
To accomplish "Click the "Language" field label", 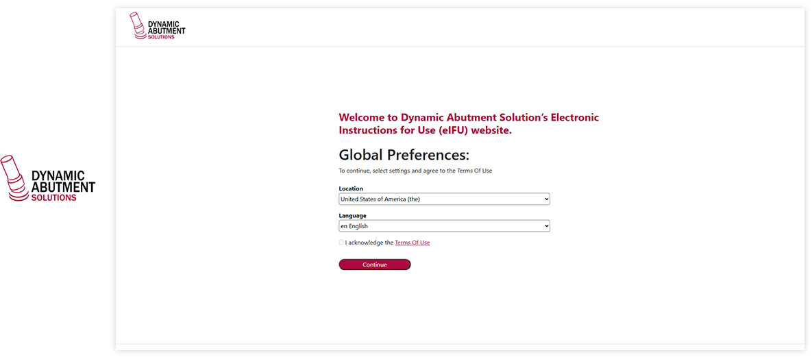I will click(352, 216).
